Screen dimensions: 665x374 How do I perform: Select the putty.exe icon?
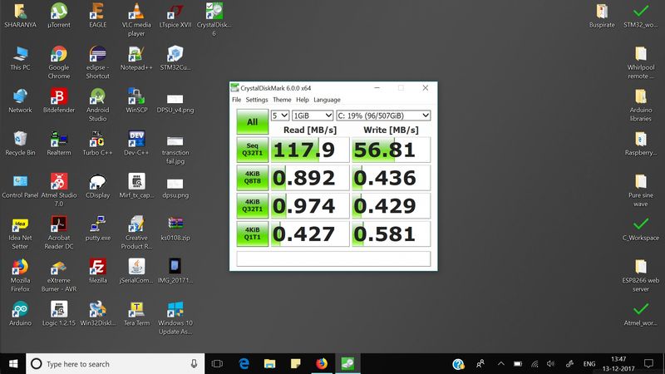[x=97, y=228]
